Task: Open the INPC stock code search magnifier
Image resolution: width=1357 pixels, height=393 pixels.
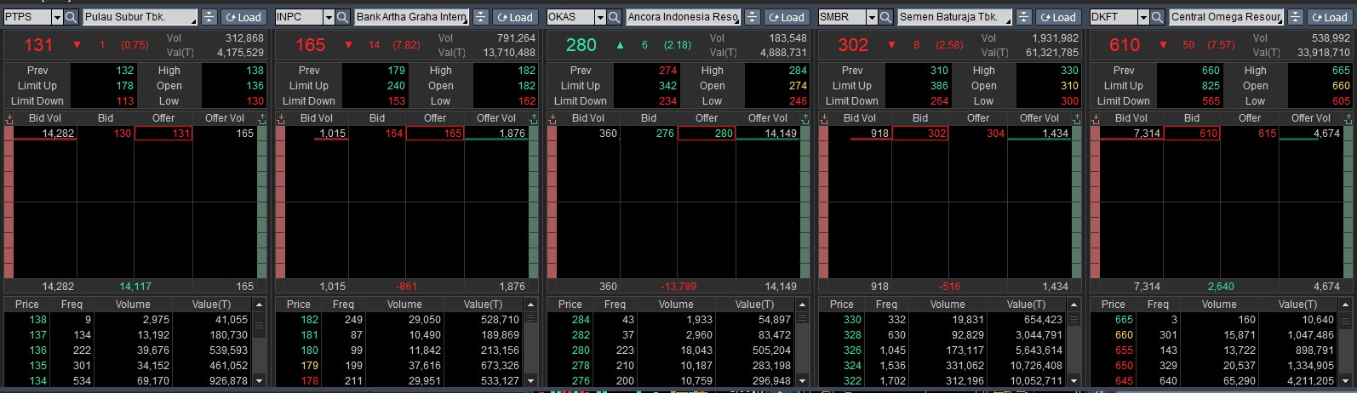Action: pos(342,17)
